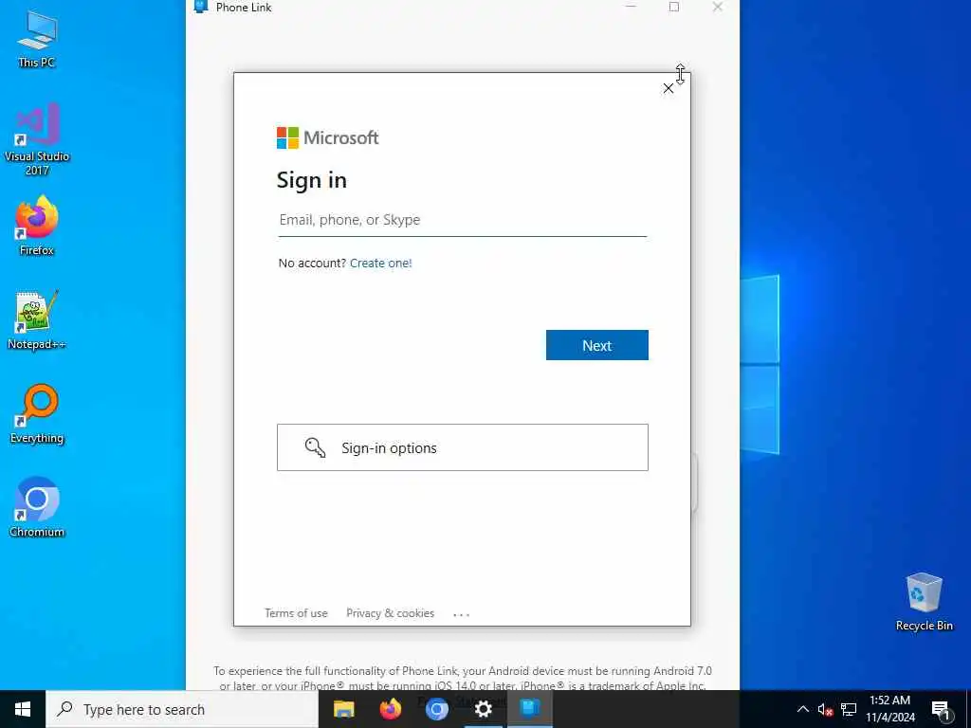Focus the taskbar search box

pyautogui.click(x=182, y=709)
